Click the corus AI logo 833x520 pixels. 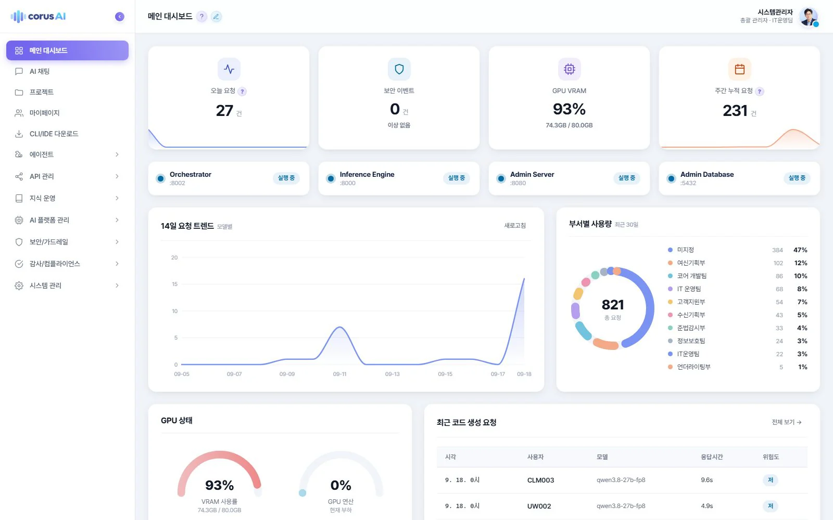coord(39,17)
